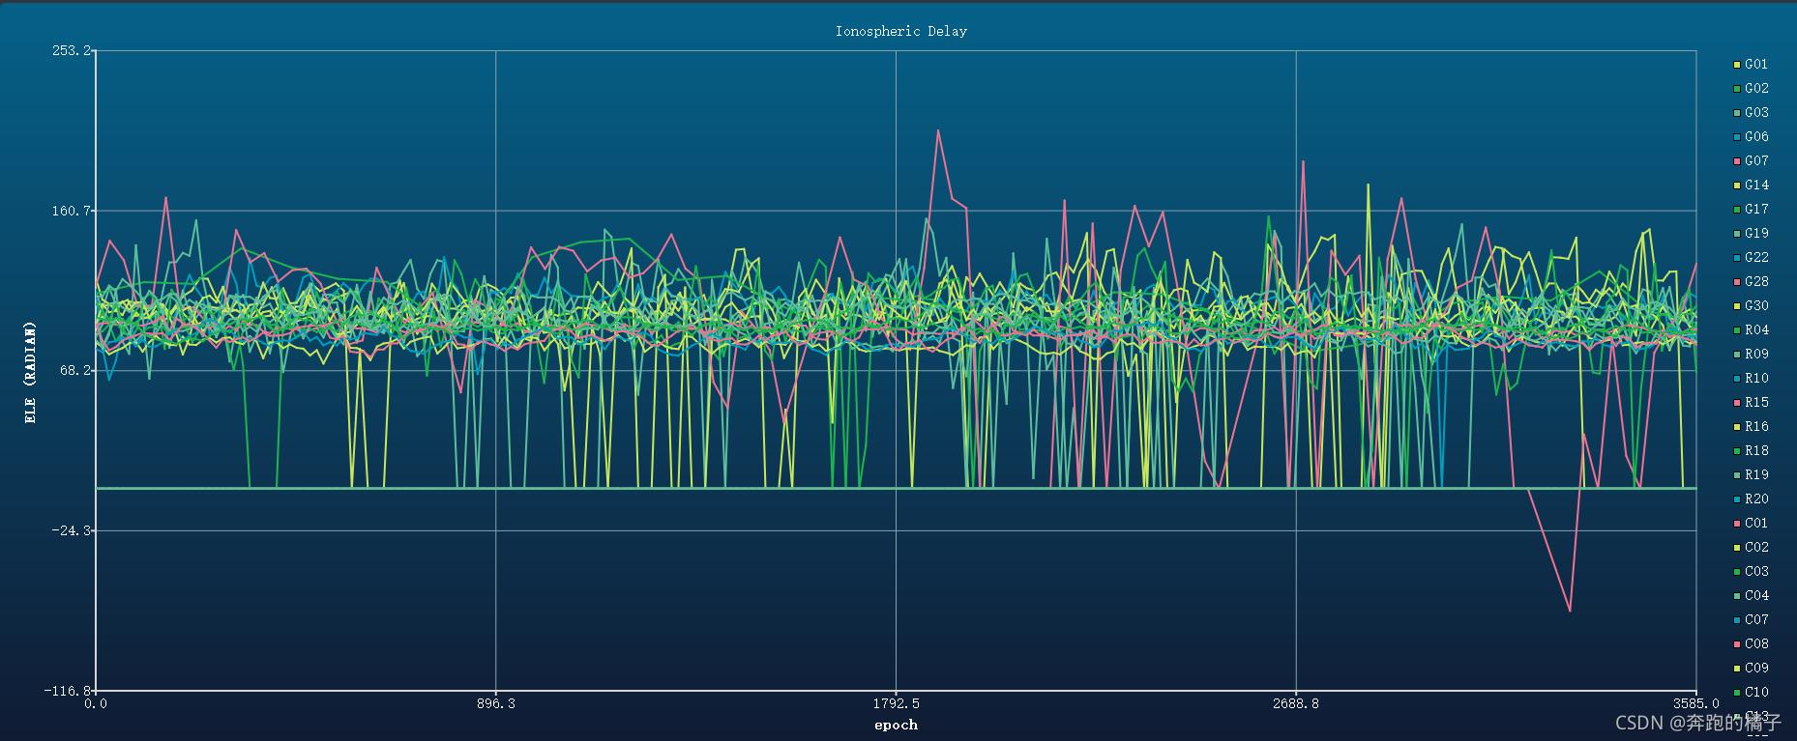Select the G30 legend label

[1751, 306]
